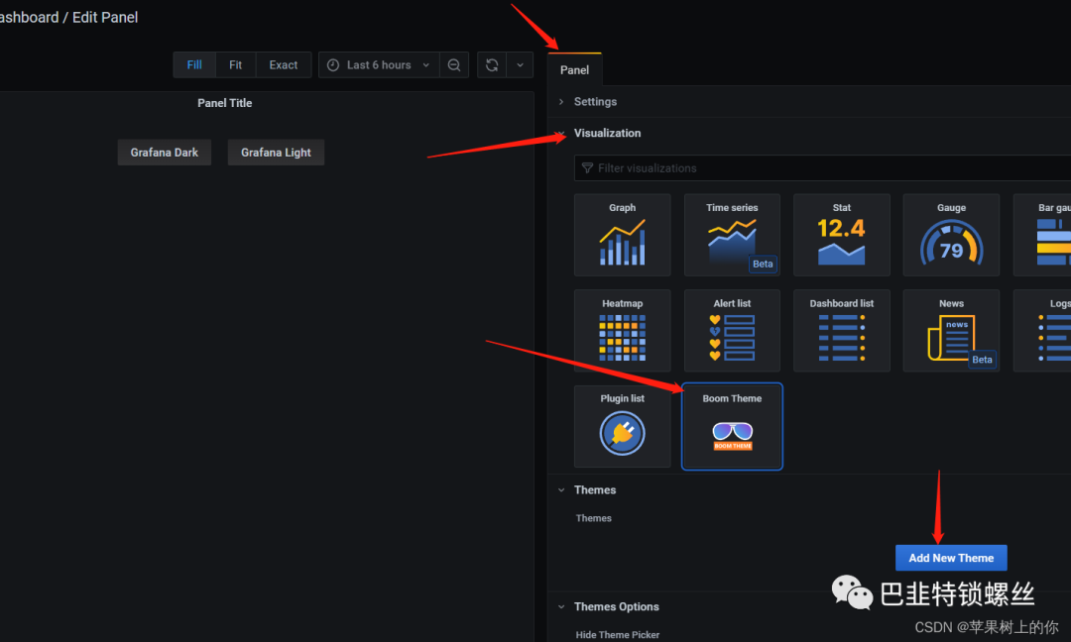Click the Filter visualizations search field
This screenshot has width=1071, height=642.
(x=822, y=167)
